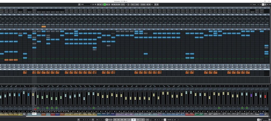Image resolution: width=271 pixels, height=121 pixels.
Task: Enable the Q-Link toolbar button
Action: [143, 4]
